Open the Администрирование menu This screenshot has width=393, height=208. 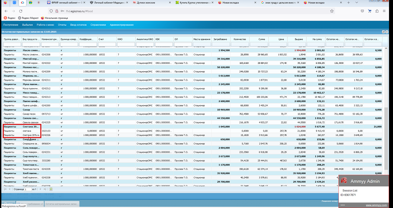coord(121,25)
